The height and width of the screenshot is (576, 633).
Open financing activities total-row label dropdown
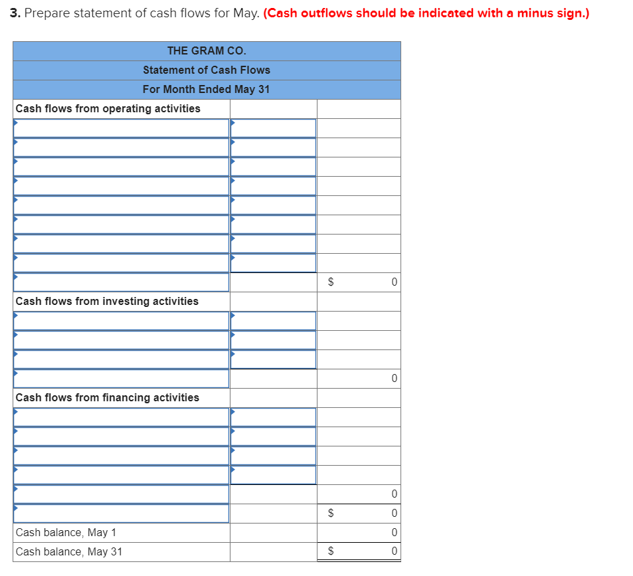coord(121,494)
